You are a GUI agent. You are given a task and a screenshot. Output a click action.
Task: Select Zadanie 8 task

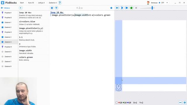tap(9, 66)
